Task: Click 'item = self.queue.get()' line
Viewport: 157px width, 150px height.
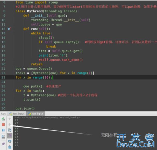Action: [61, 51]
